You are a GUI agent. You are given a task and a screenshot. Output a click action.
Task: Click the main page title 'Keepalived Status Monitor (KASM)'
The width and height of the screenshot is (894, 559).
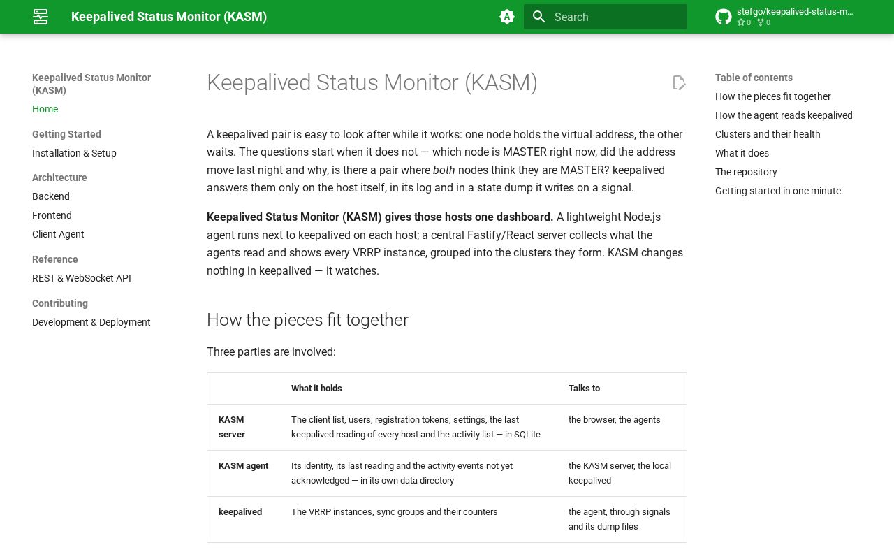coord(372,82)
